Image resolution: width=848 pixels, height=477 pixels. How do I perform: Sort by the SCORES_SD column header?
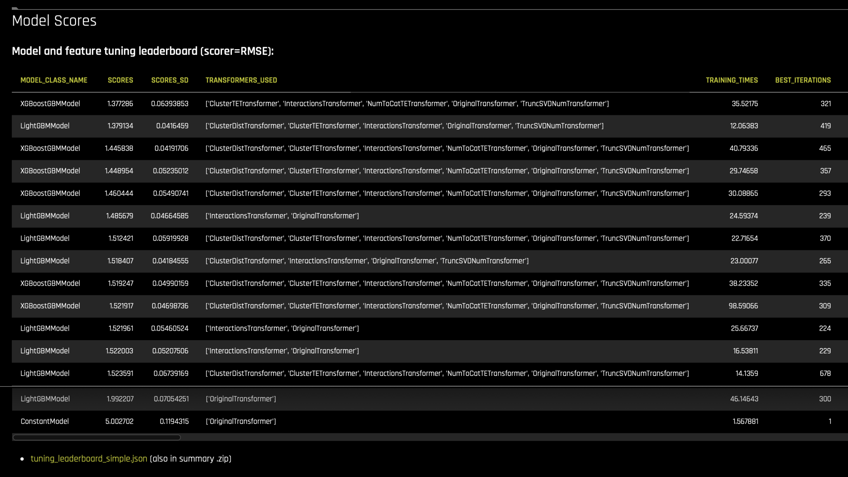(170, 80)
